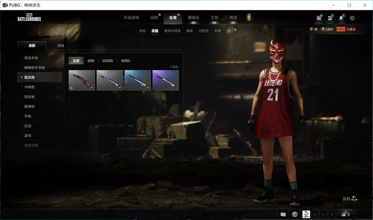Image resolution: width=373 pixels, height=220 pixels.
Task: Toggle the checkmark on the red rifle skin
Action: click(92, 87)
